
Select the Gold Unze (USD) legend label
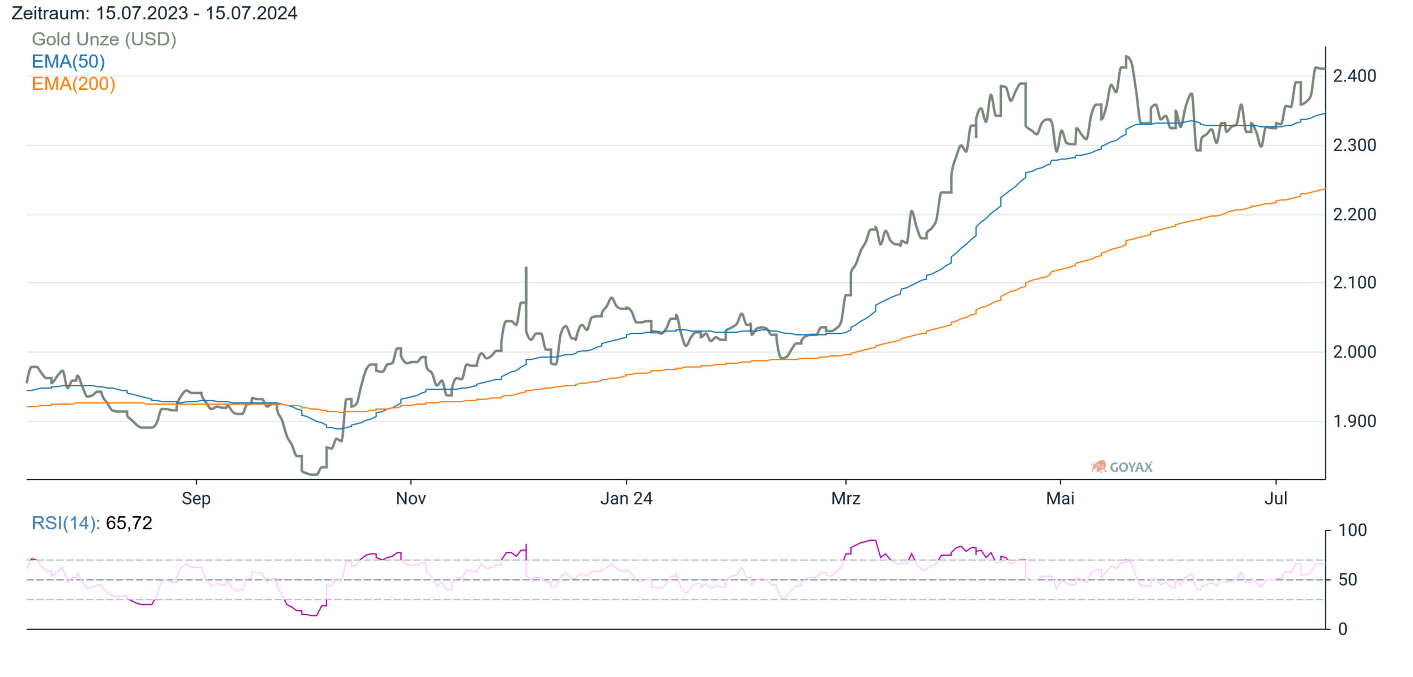click(x=104, y=39)
